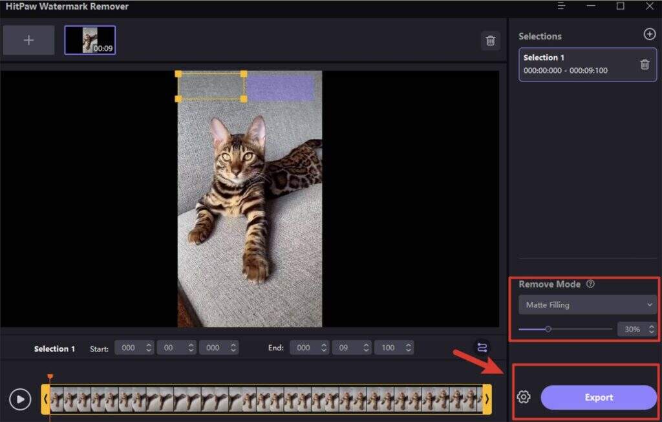The height and width of the screenshot is (422, 662).
Task: Open the Matte Filling dropdown
Action: click(x=588, y=304)
